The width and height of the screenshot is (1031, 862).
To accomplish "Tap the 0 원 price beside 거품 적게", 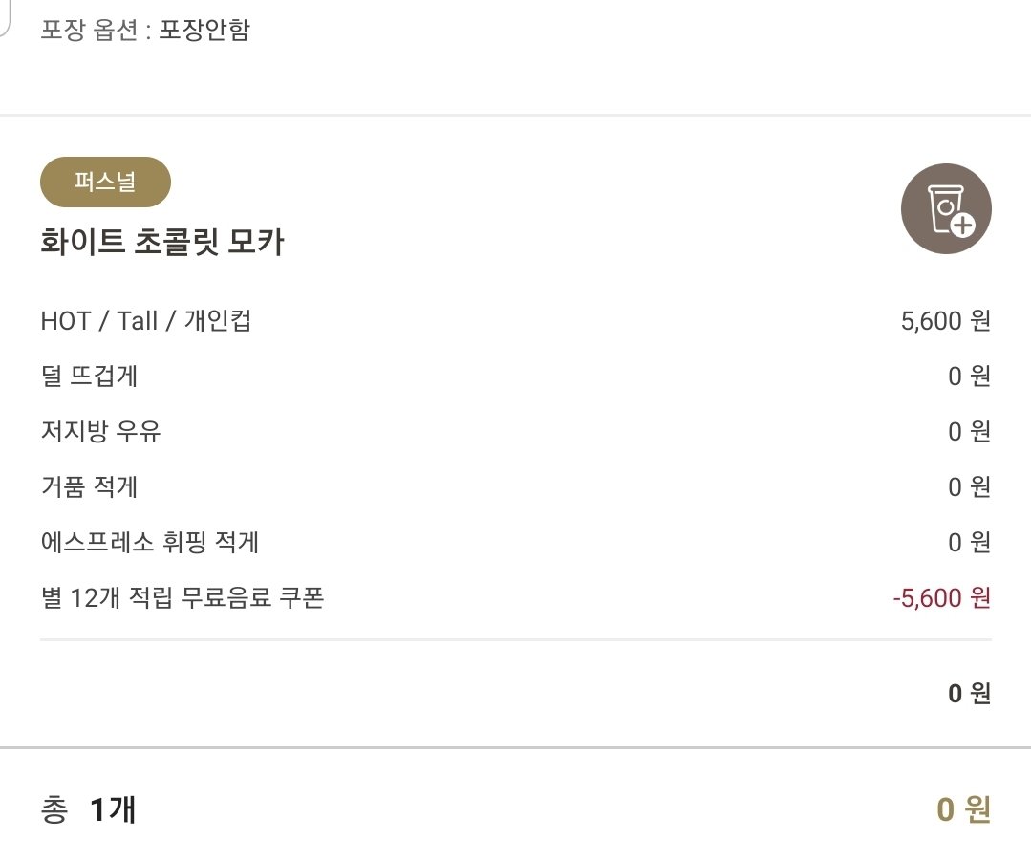I will tap(969, 486).
